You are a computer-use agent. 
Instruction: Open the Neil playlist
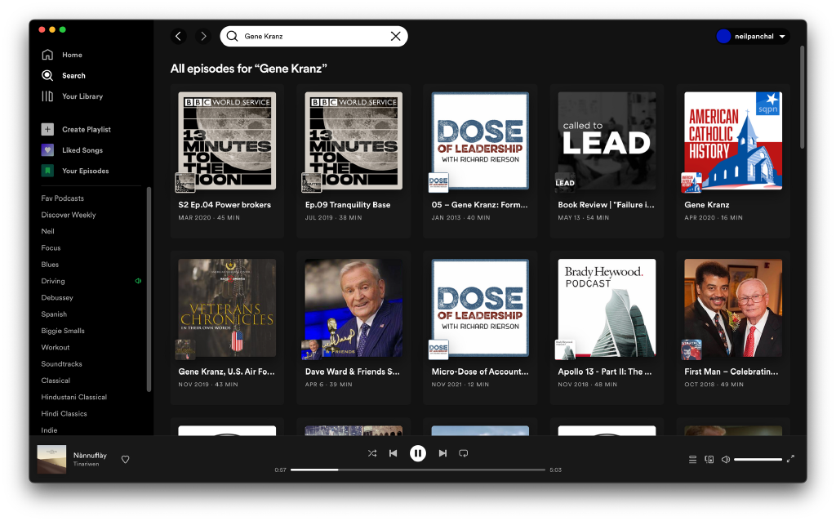click(x=48, y=231)
